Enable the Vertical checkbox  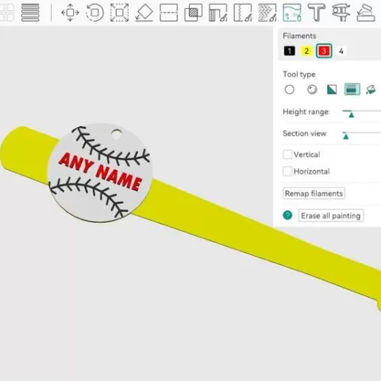[x=287, y=155]
